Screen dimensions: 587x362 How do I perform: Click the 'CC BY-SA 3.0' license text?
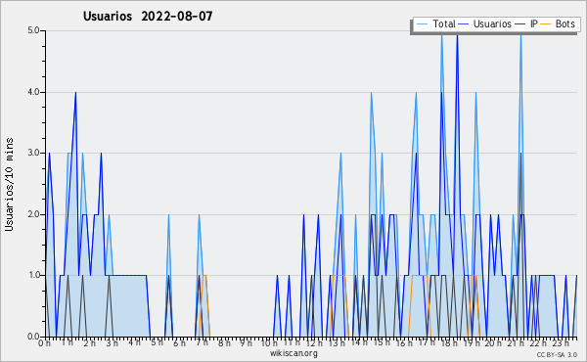[x=557, y=355]
